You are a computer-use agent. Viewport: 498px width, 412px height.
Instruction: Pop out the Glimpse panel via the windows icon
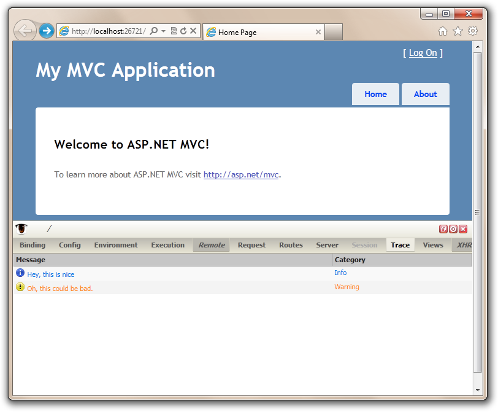coord(443,228)
